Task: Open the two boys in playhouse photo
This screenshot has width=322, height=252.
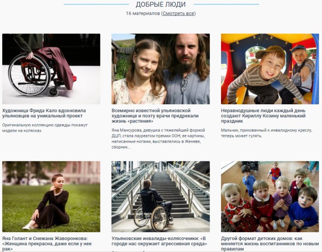Action: tap(270, 69)
